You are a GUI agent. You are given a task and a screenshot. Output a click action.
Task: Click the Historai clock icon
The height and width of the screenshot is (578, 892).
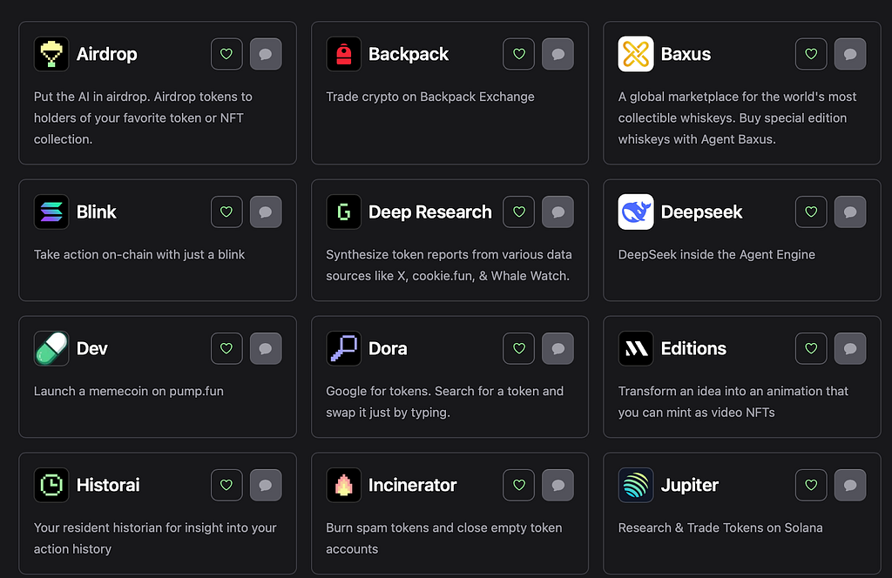click(51, 485)
